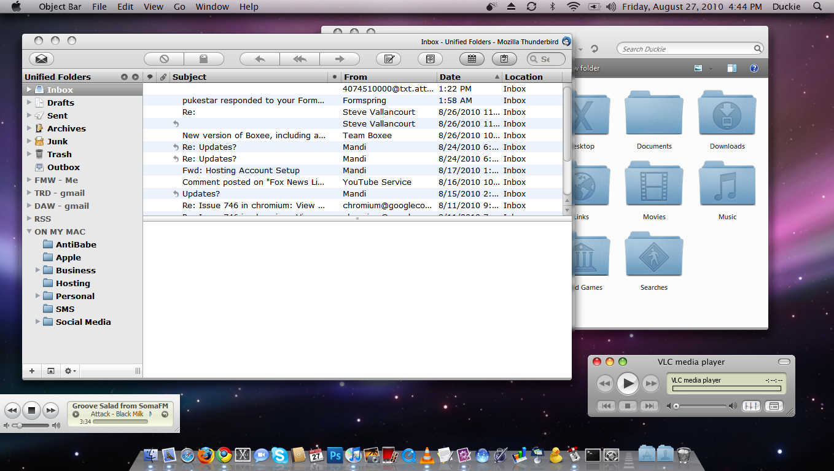
Task: Sort by read status dot column
Action: tap(335, 77)
